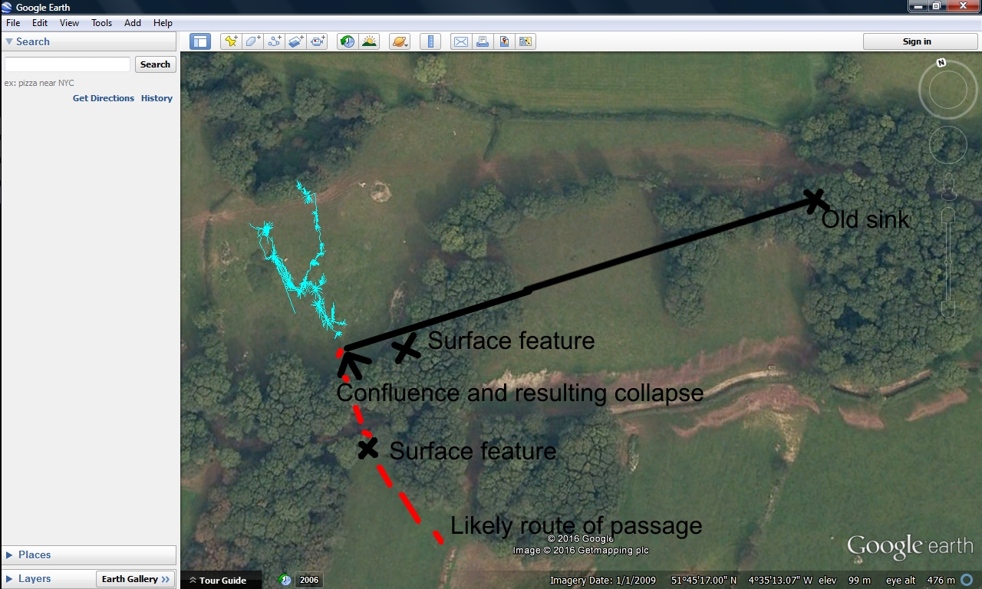The image size is (982, 589).
Task: Open the ruler measurement tool
Action: [430, 41]
